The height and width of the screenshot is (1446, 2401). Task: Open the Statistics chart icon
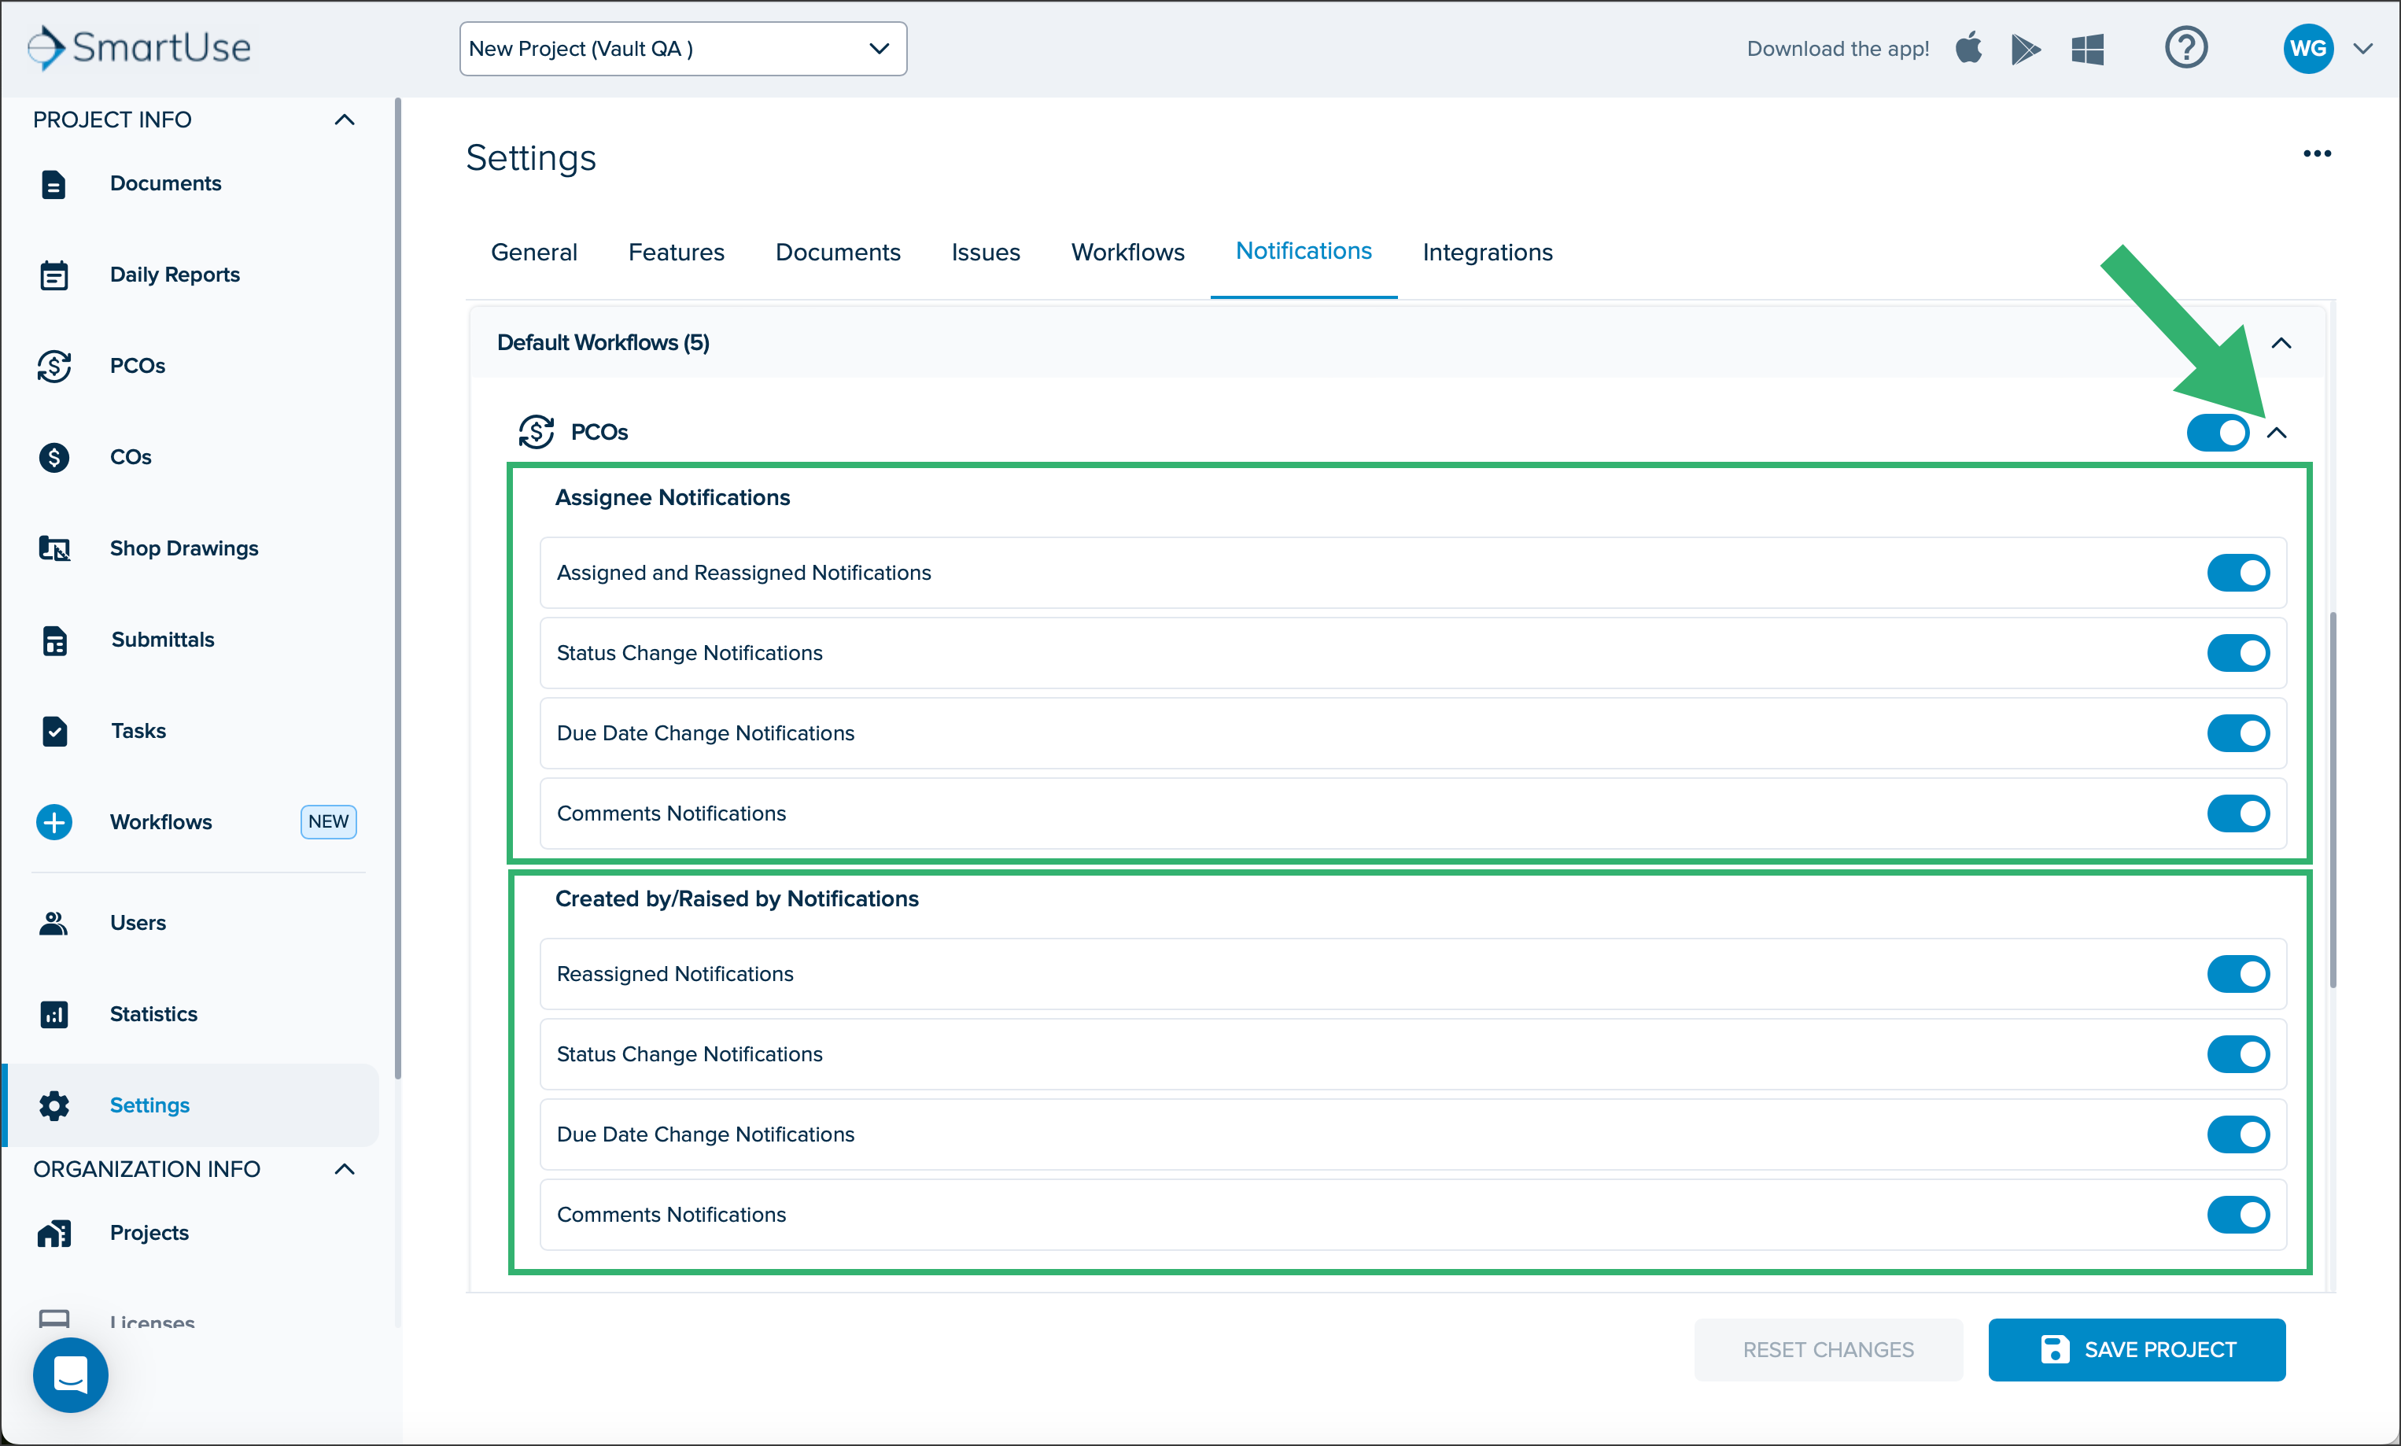[53, 1014]
